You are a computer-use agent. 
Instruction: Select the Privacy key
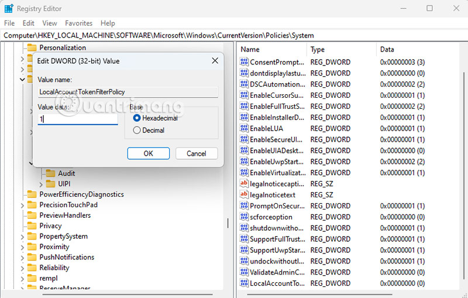tap(50, 226)
